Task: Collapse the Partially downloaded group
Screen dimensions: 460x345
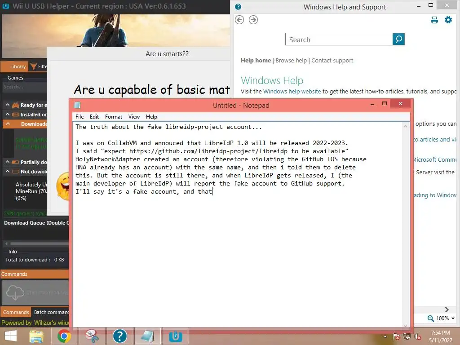Action: point(8,162)
